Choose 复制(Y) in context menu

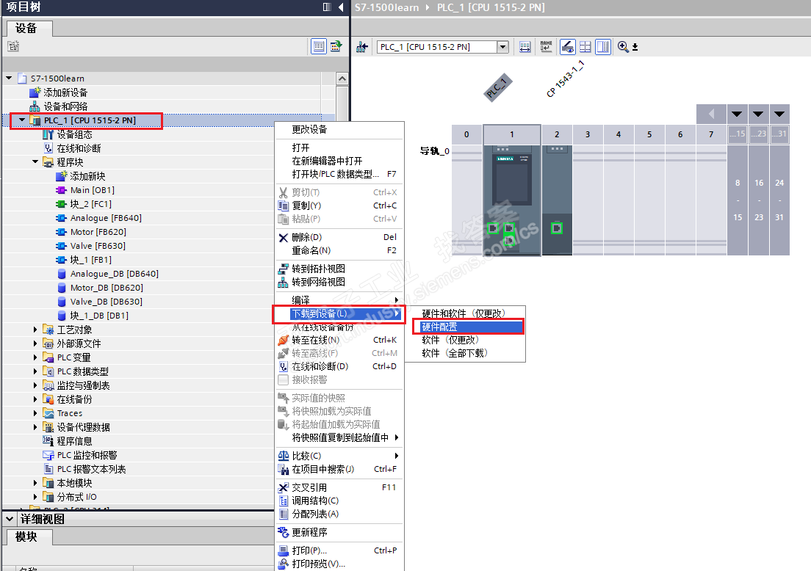(339, 206)
